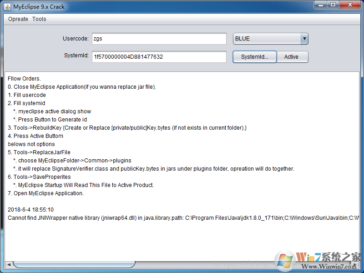Maximize the MyEclipse Crack window

pos(333,5)
